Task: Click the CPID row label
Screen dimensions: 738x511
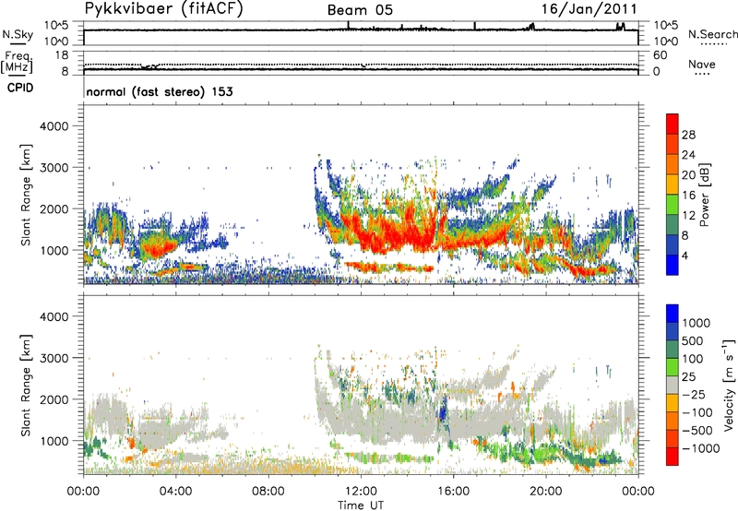Action: click(x=20, y=88)
